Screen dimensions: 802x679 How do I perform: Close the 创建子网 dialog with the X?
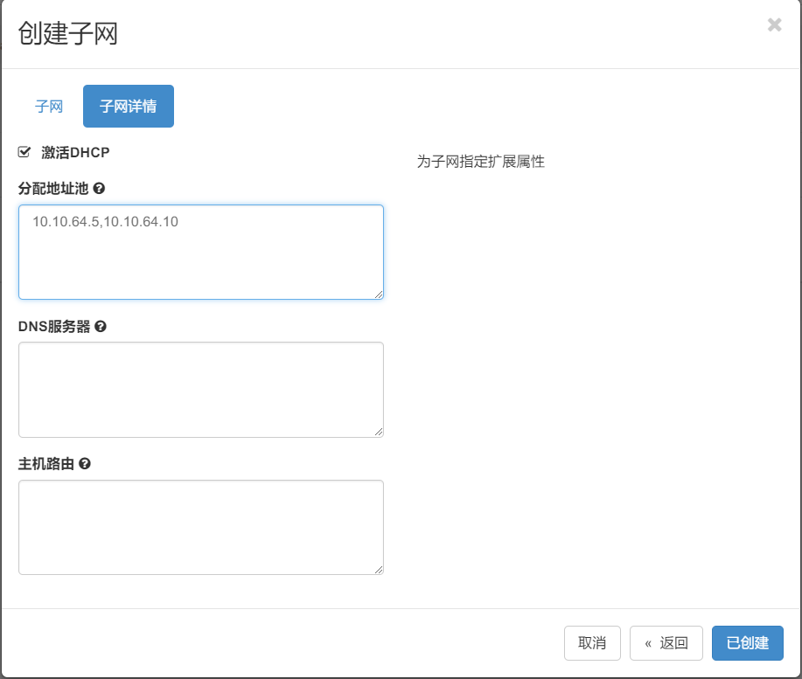click(774, 24)
